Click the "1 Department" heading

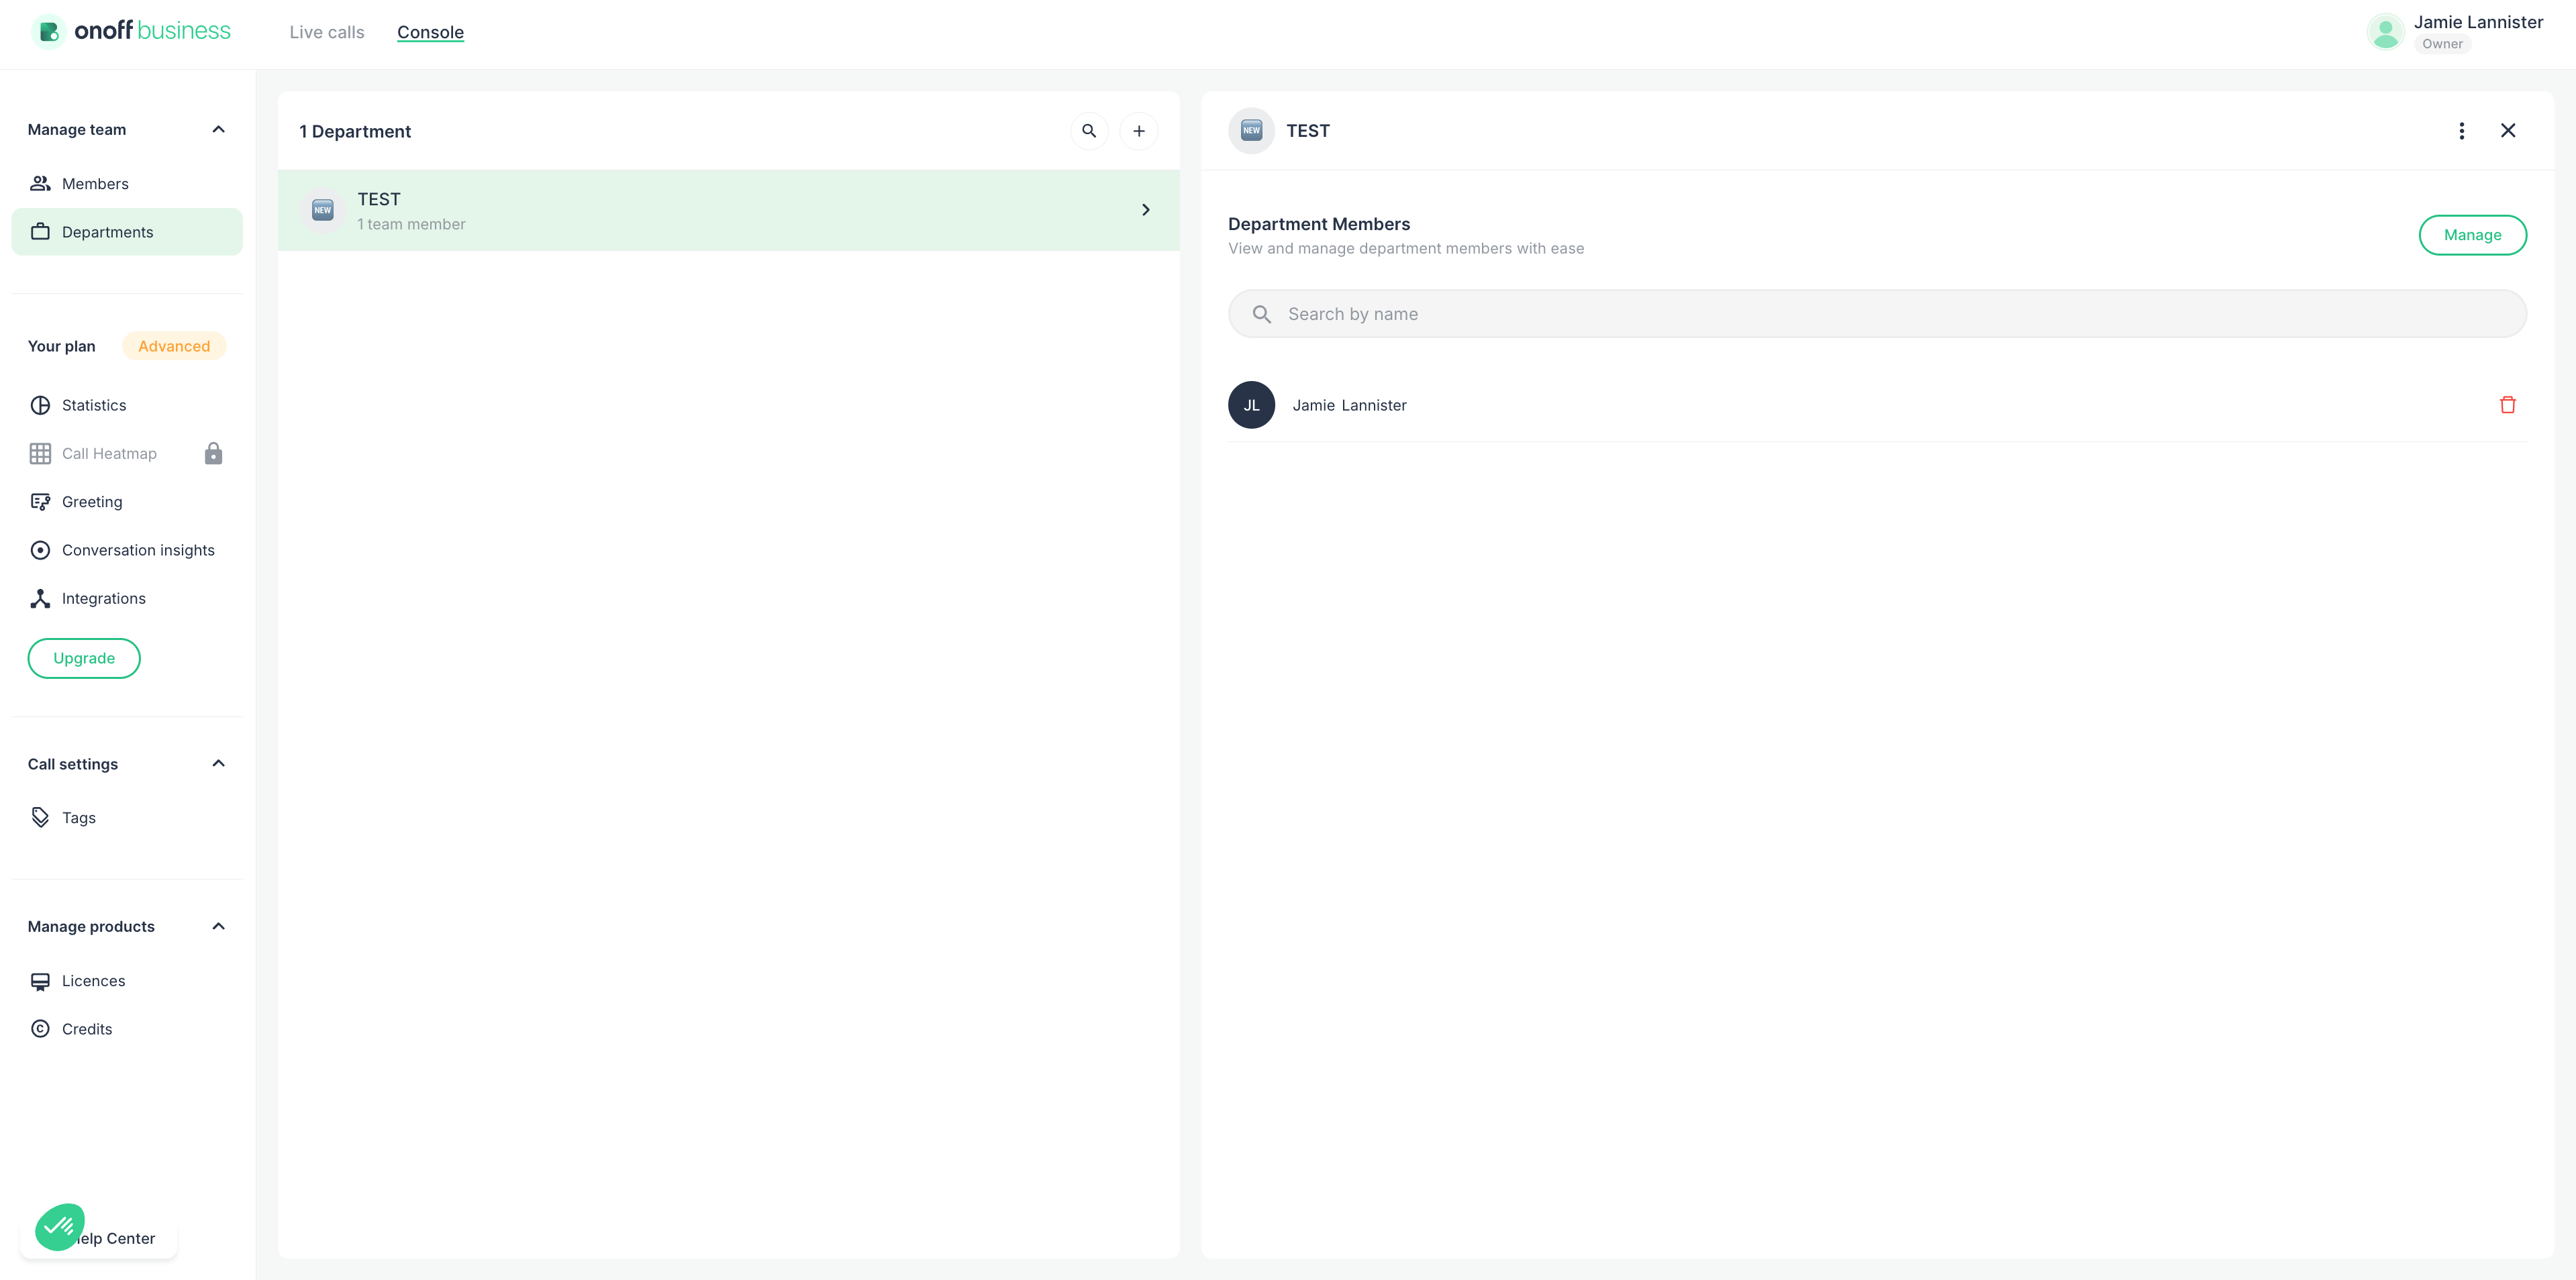(x=355, y=132)
